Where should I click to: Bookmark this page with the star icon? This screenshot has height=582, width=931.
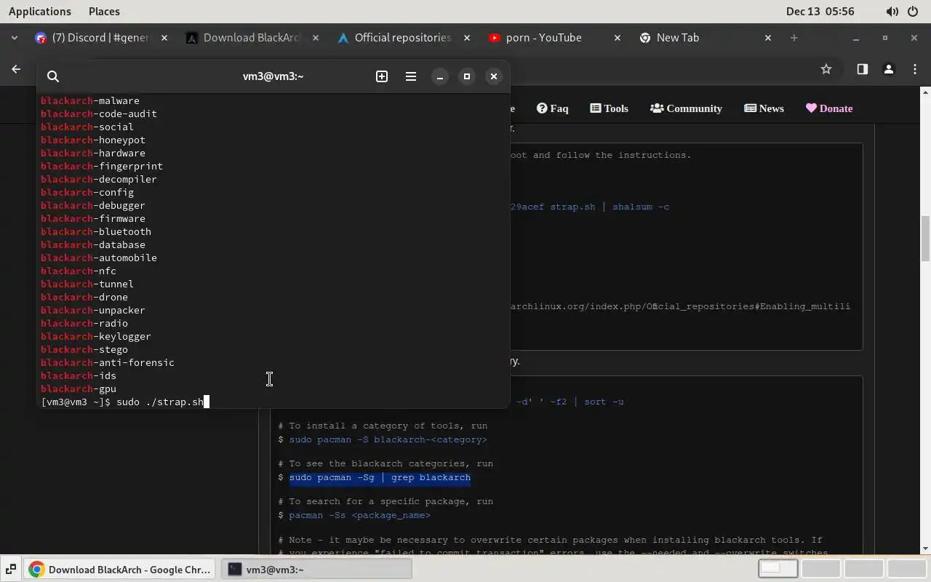click(x=826, y=69)
